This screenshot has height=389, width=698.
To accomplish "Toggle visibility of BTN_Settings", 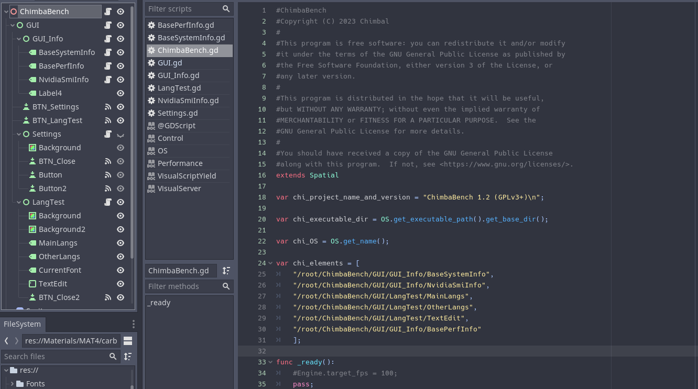I will 121,107.
